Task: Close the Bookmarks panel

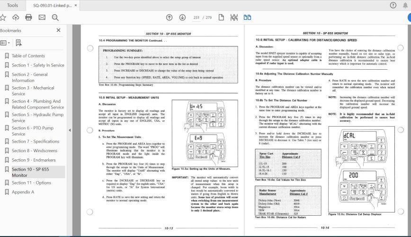Action: tap(58, 30)
